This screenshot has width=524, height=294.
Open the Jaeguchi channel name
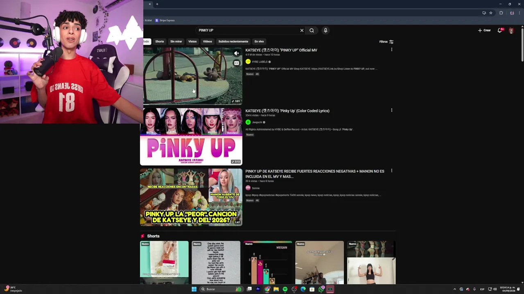(x=257, y=122)
